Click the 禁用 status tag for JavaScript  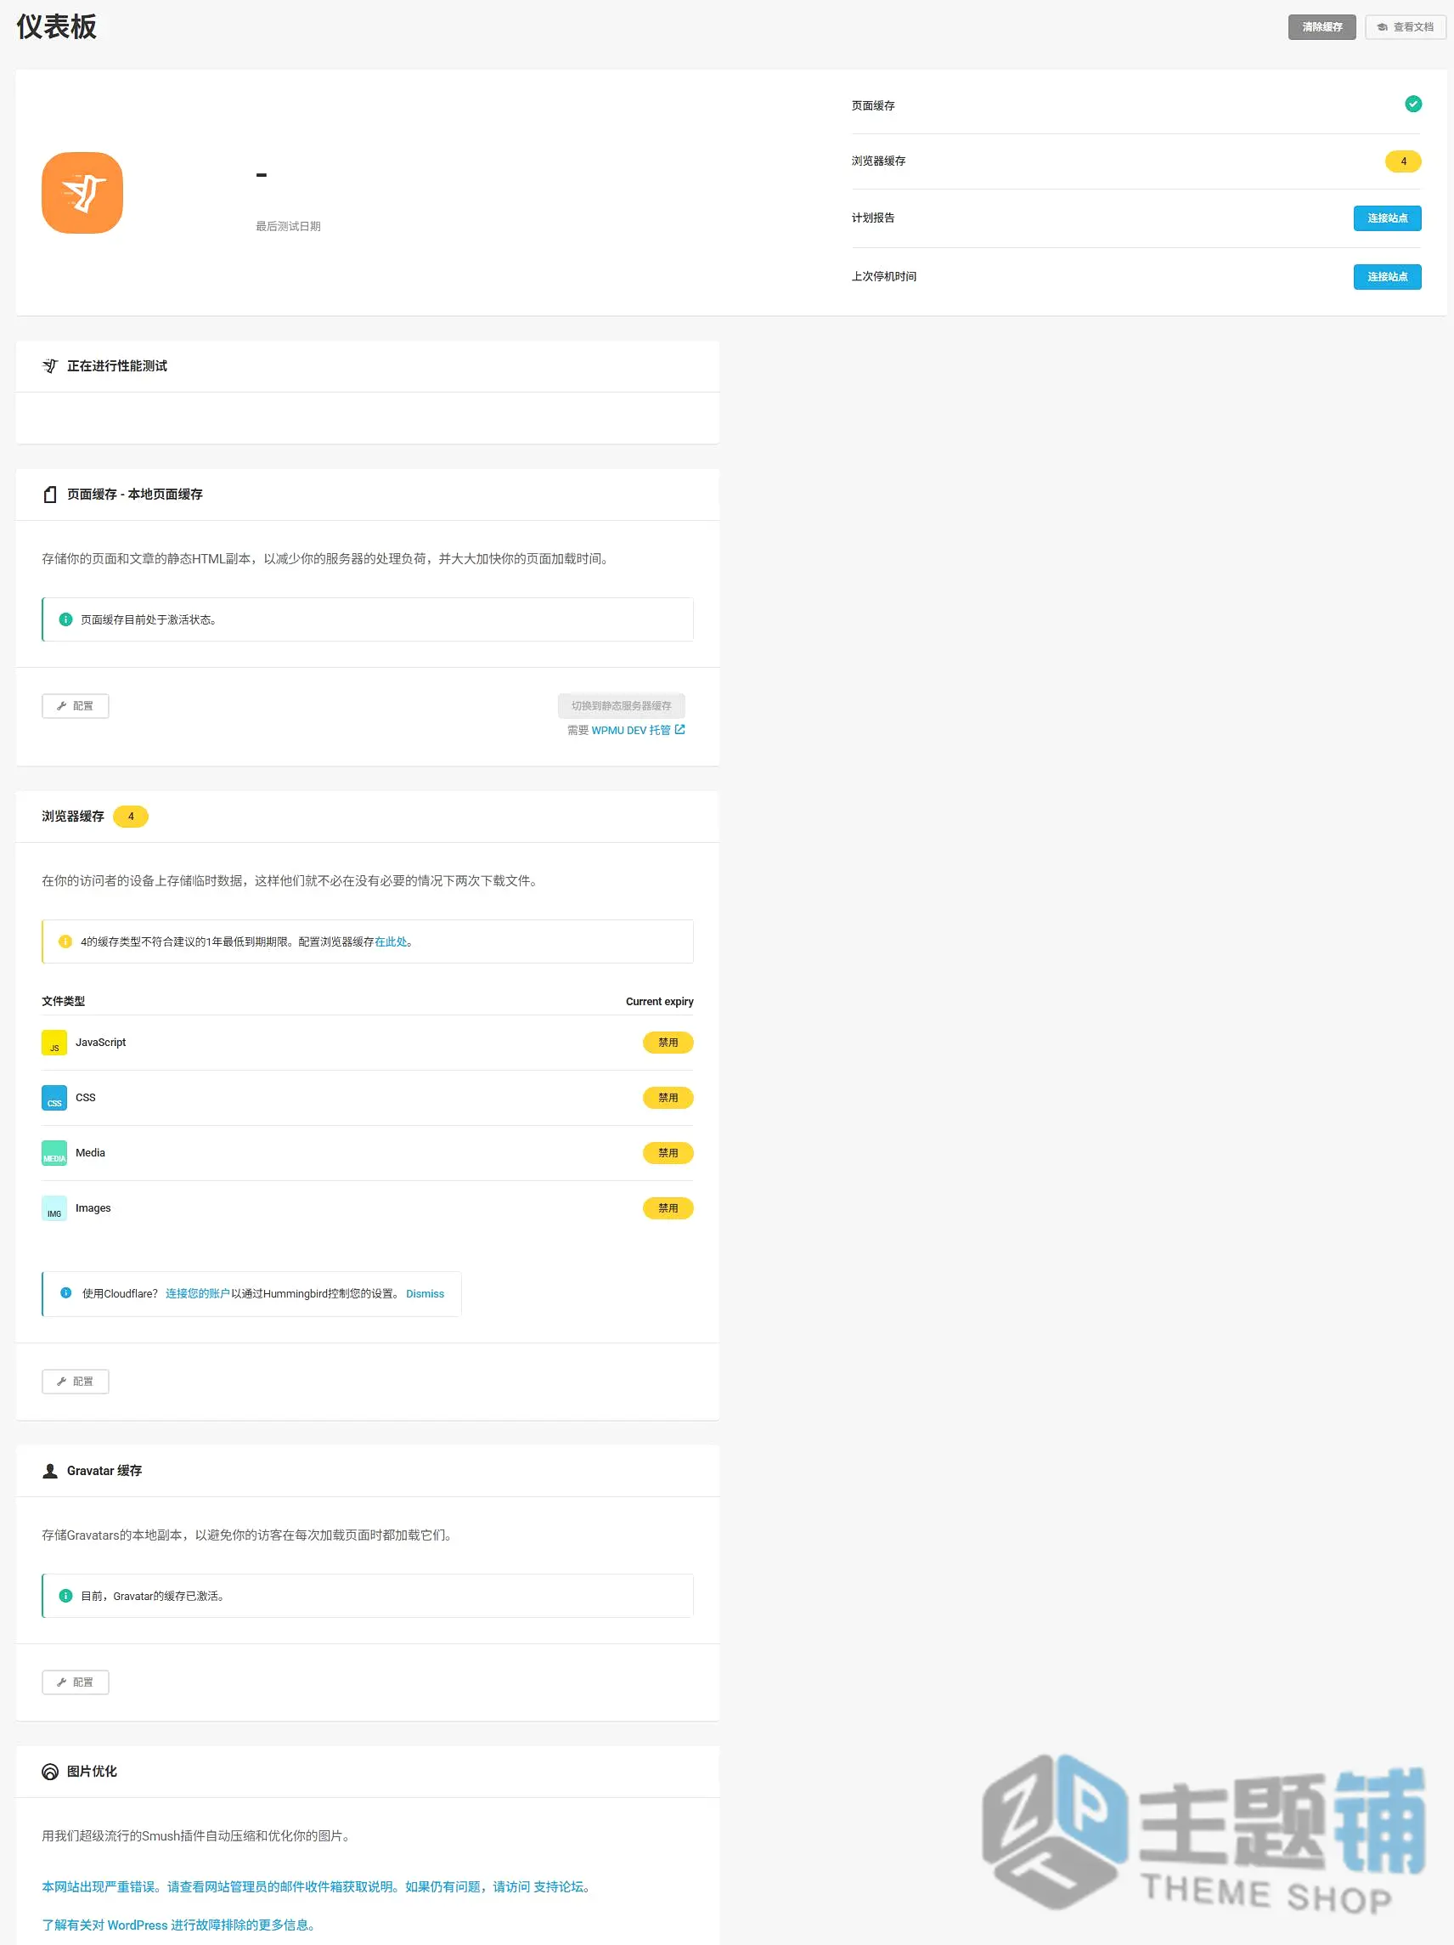point(668,1042)
